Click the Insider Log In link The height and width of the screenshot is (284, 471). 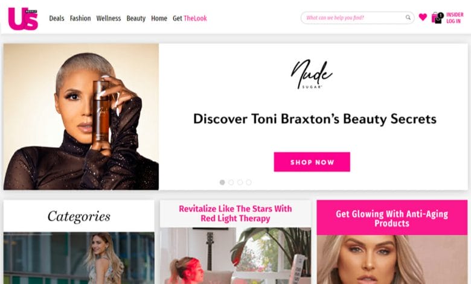455,17
